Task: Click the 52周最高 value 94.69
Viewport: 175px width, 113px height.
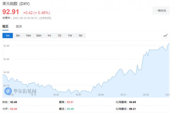Action: (x=132, y=102)
